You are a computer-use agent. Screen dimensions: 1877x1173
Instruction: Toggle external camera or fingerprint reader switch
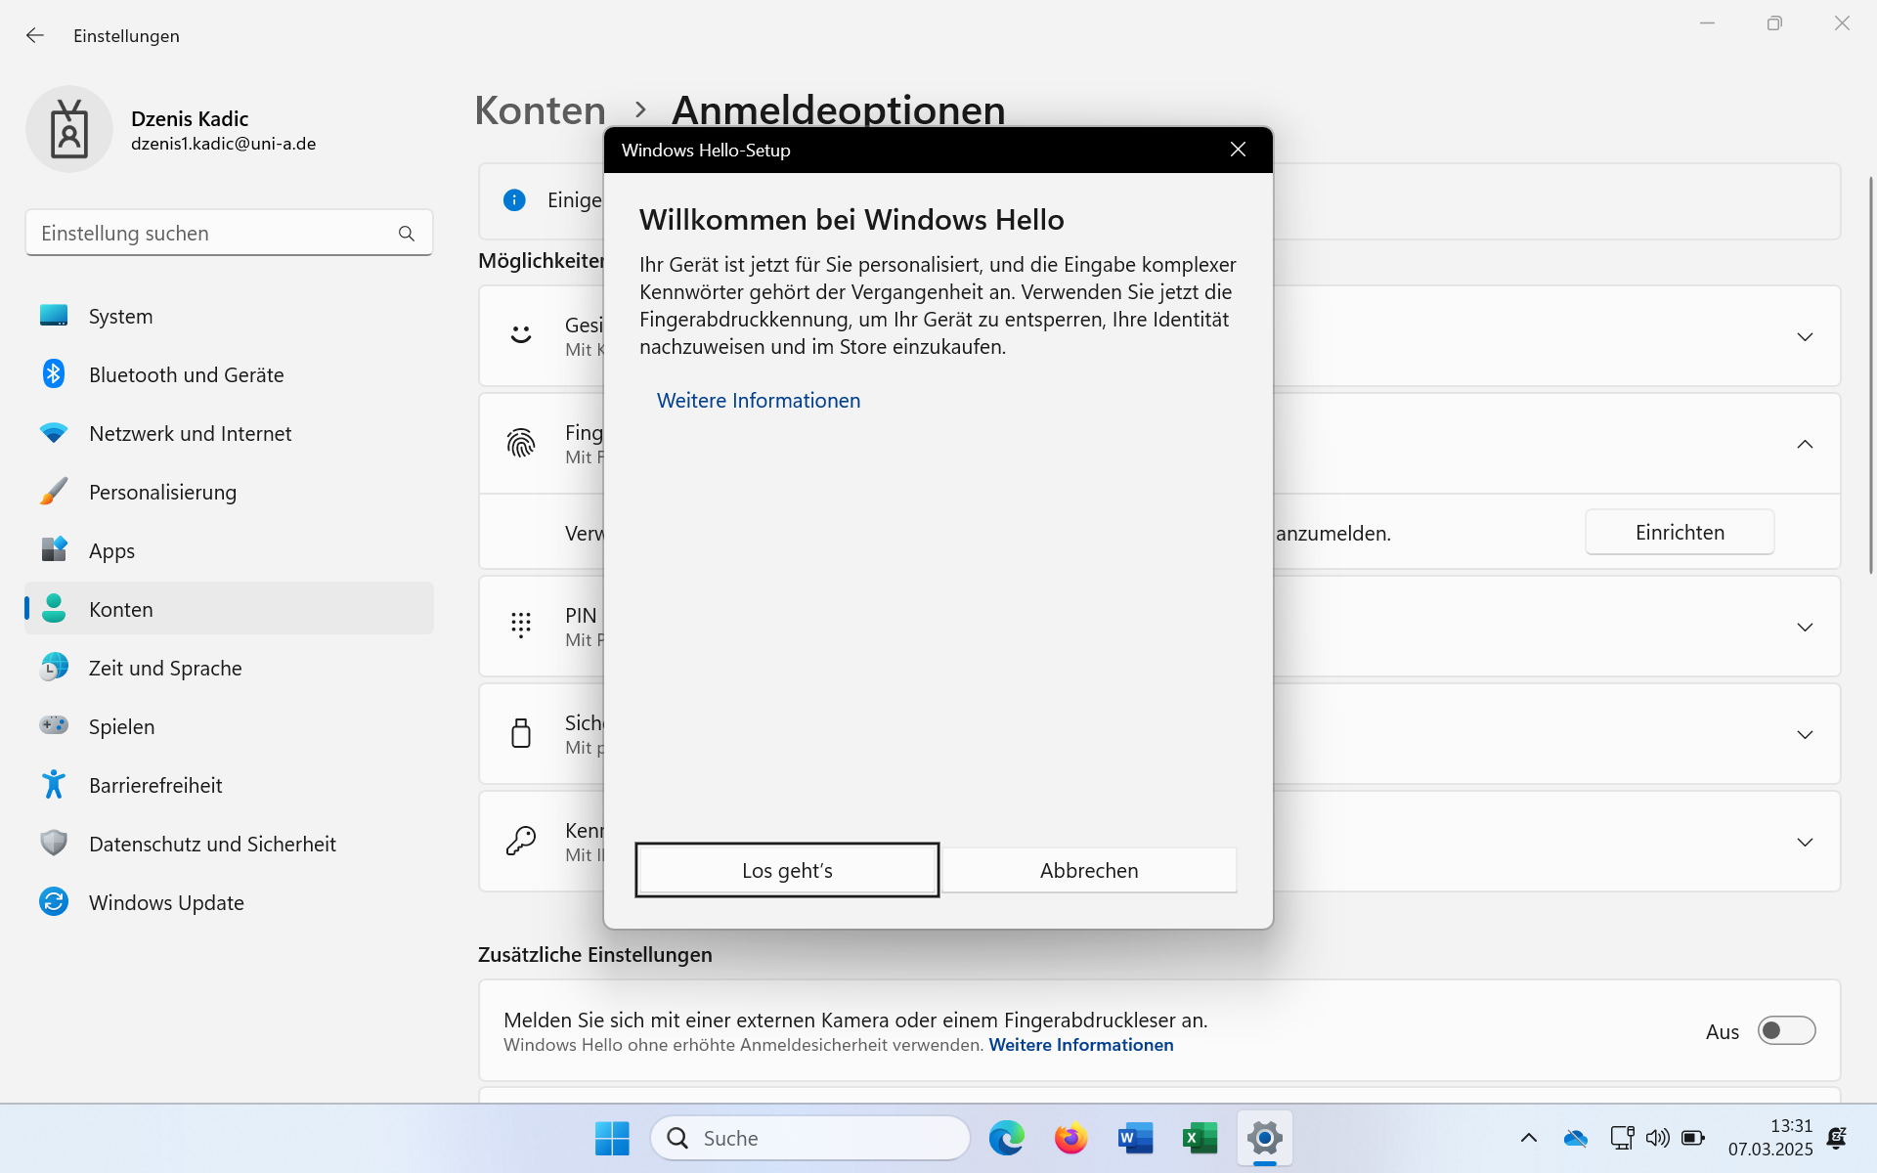click(1786, 1030)
